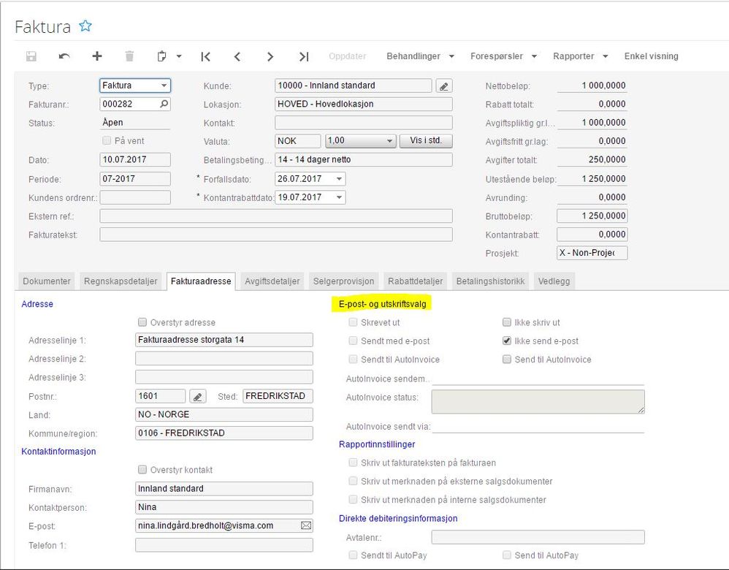Switch to the Regnskapsdetaljer tab
Image resolution: width=729 pixels, height=570 pixels.
tap(121, 281)
